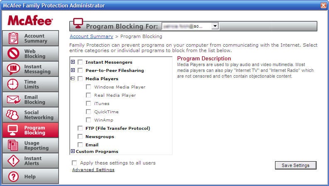The height and width of the screenshot is (186, 329).
Task: Click the monitor icon beside Program Blocking For
Action: (x=78, y=24)
